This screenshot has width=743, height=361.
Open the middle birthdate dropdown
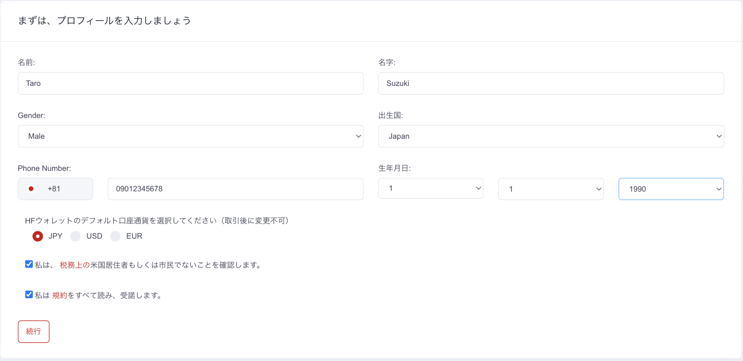pos(551,189)
